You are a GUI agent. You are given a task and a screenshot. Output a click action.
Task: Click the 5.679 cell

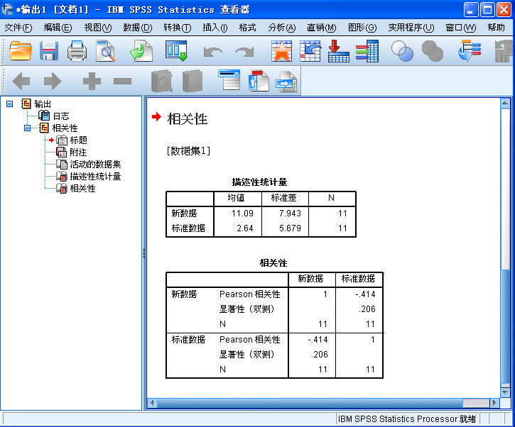pos(290,228)
